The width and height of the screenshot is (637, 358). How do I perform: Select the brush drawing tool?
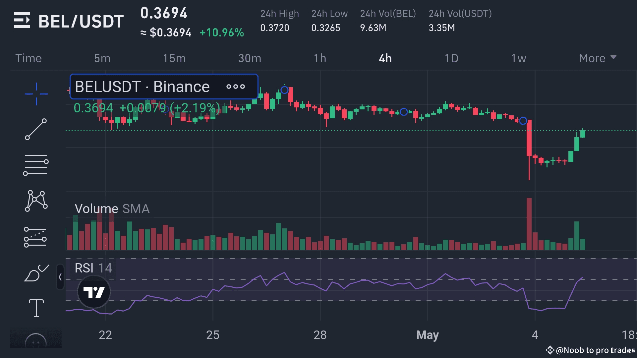click(x=36, y=273)
